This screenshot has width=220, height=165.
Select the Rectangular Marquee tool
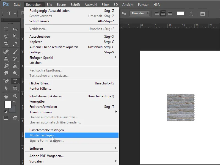pos(6,29)
